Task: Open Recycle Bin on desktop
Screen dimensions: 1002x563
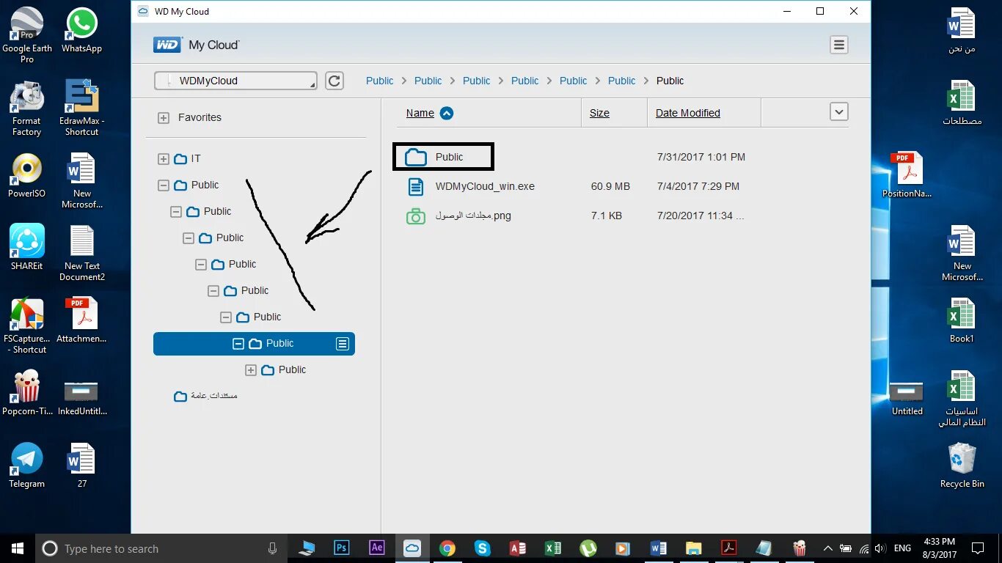Action: click(962, 466)
